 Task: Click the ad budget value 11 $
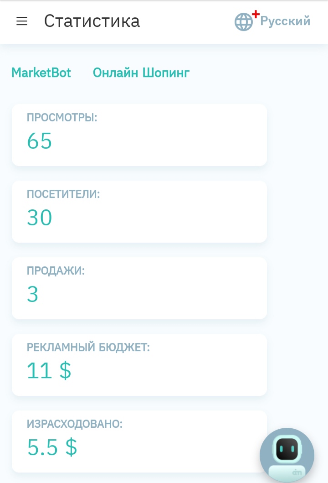49,370
